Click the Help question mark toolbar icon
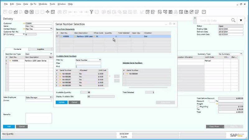 (x=204, y=12)
